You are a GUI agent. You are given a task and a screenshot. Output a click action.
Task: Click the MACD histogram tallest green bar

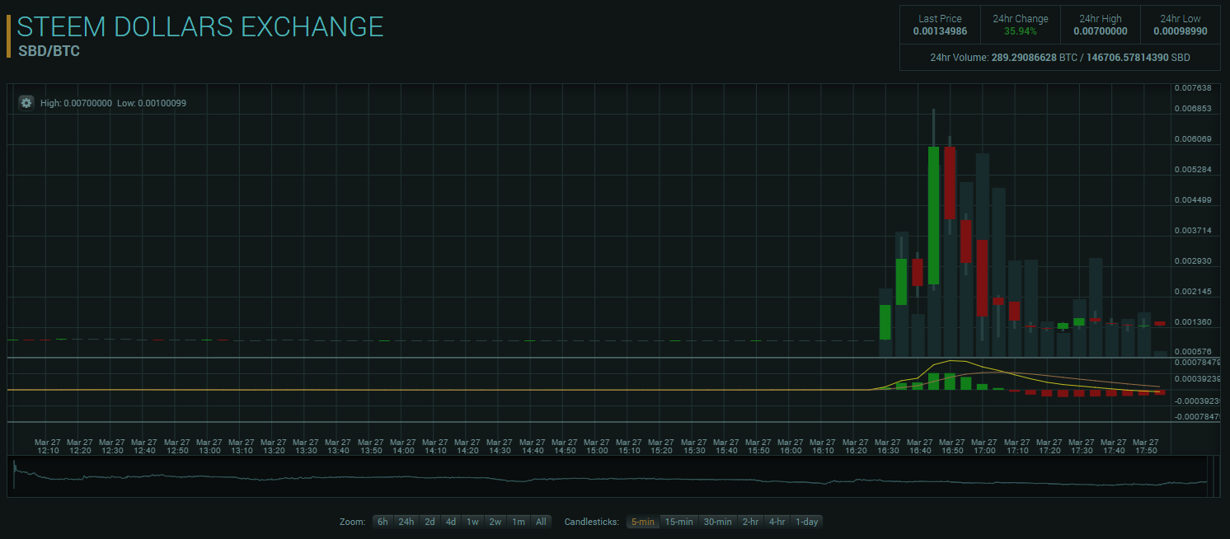933,381
